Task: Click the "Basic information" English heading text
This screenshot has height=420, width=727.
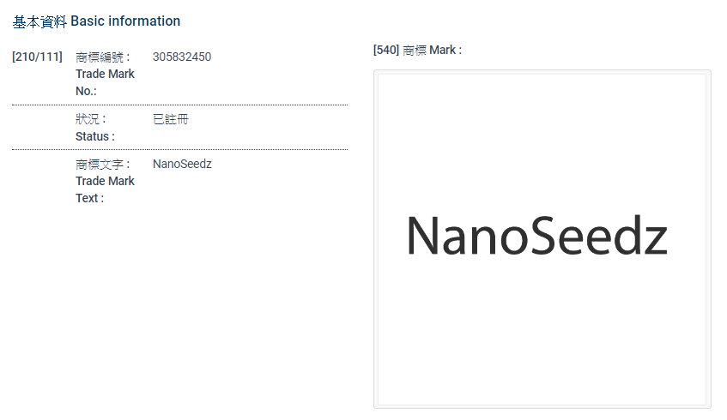Action: [x=125, y=21]
